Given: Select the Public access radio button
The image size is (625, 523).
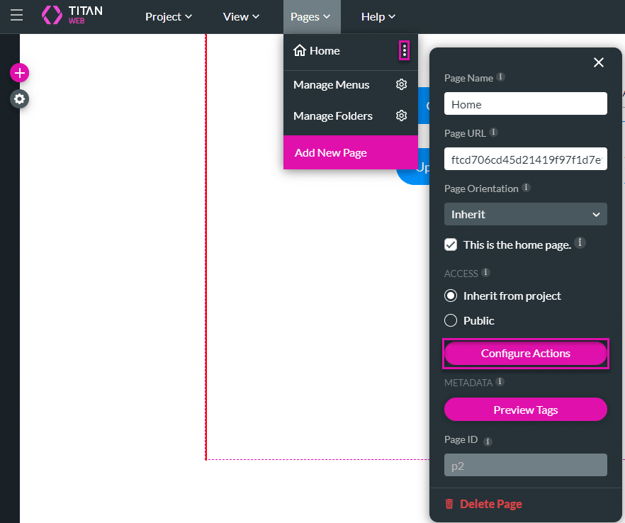Looking at the screenshot, I should point(450,320).
